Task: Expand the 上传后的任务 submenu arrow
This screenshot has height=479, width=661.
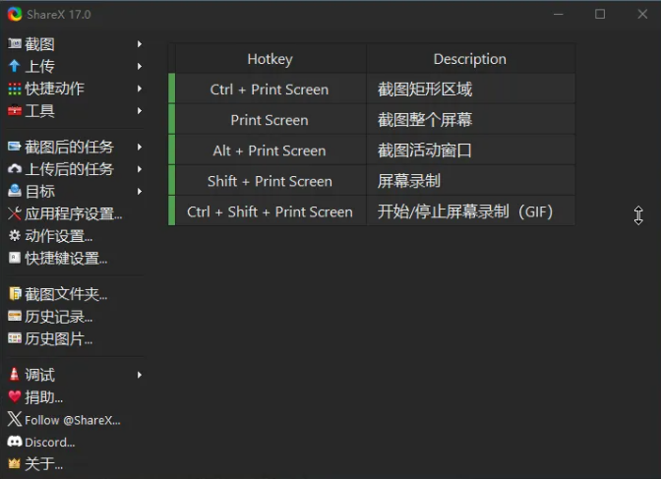Action: (x=140, y=169)
